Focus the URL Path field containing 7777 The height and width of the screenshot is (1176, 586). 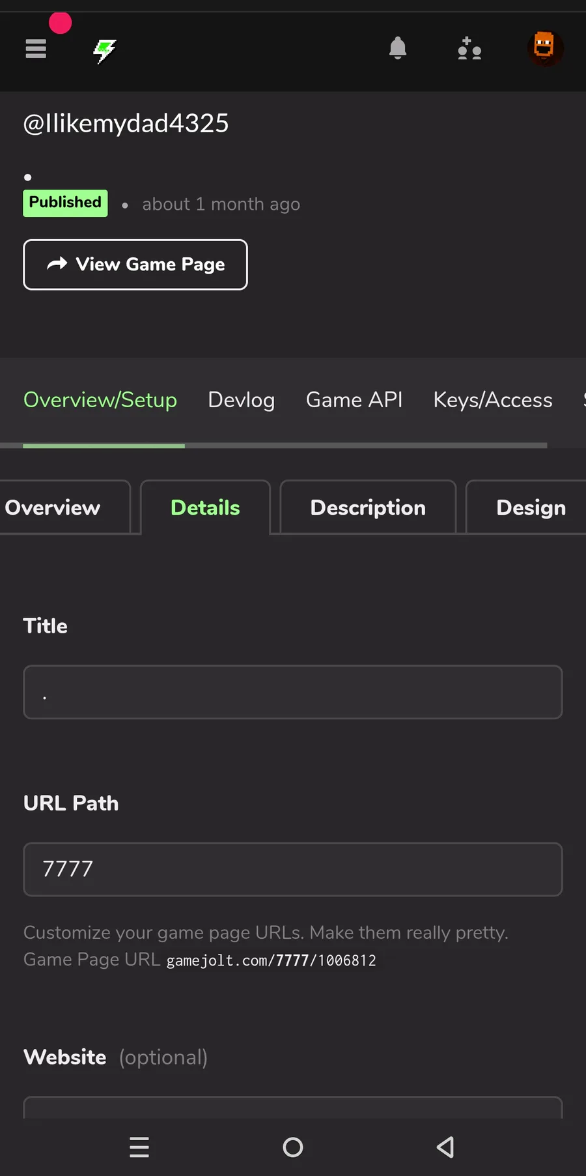pos(293,869)
